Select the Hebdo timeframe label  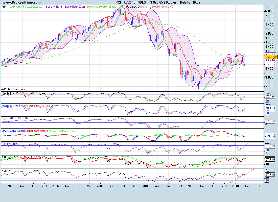(x=185, y=3)
